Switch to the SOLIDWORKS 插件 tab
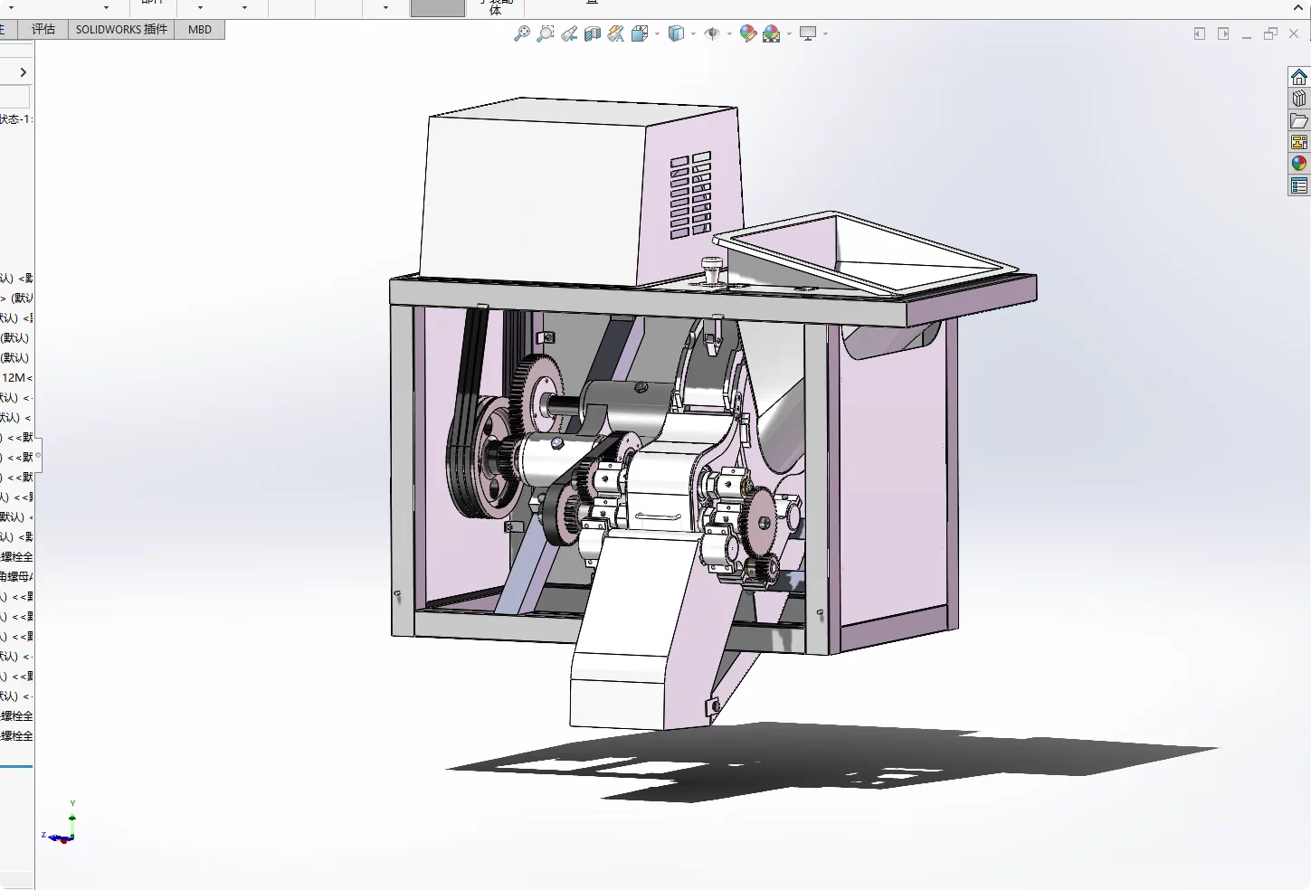Screen dimensions: 1311x890 pos(121,29)
